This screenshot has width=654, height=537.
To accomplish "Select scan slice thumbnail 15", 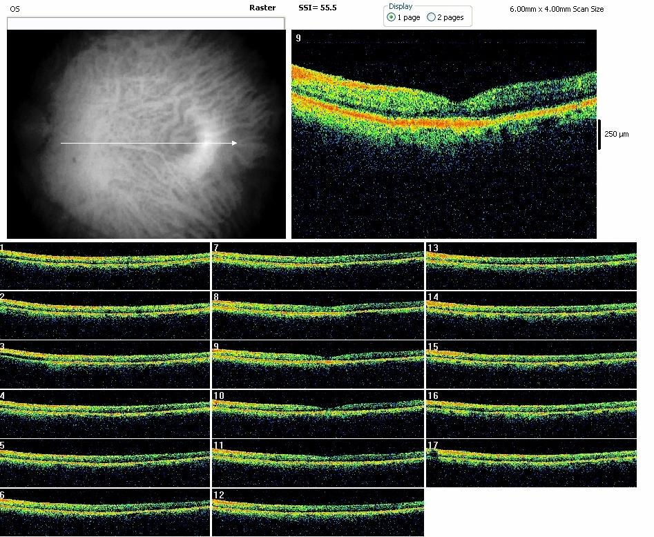I will tap(531, 364).
